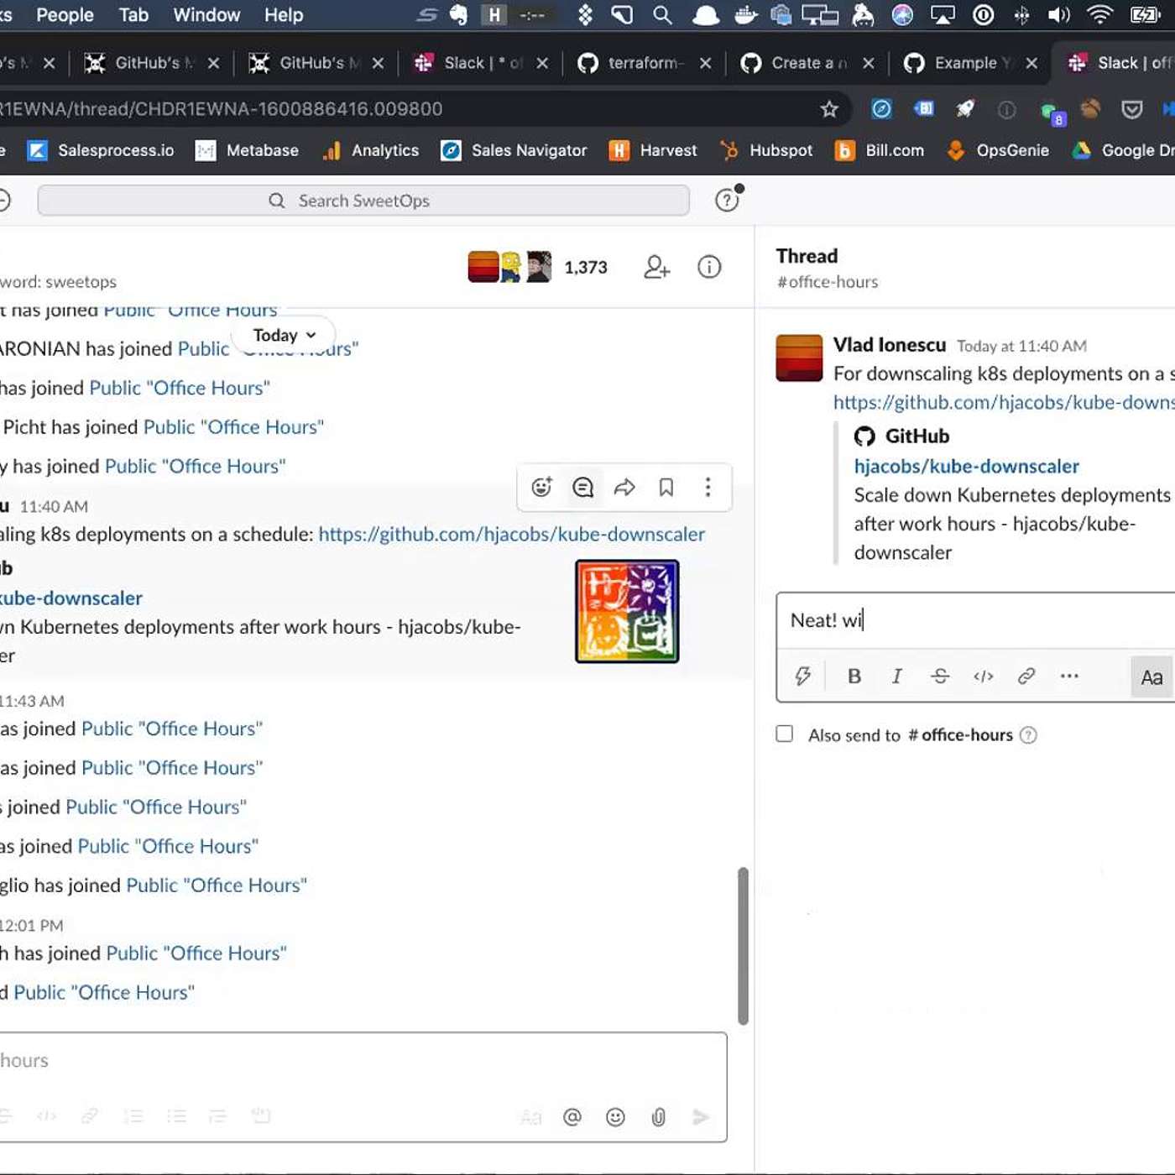
Task: Open the hjacobs/kube-downscaler link in thread
Action: (x=966, y=466)
